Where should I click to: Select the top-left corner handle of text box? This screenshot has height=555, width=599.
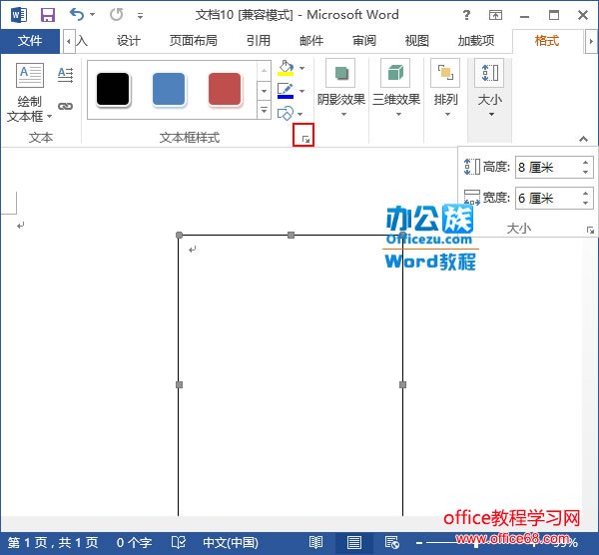[x=179, y=235]
